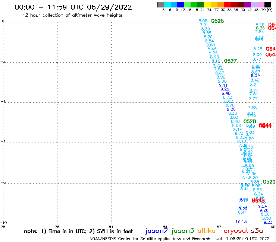Click the 81 longitude axis label
The width and height of the screenshot is (276, 242).
point(111,227)
